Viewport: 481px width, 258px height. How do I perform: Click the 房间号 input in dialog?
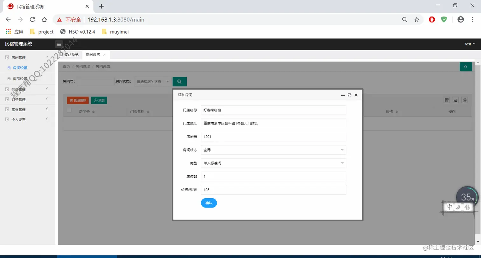pyautogui.click(x=273, y=137)
